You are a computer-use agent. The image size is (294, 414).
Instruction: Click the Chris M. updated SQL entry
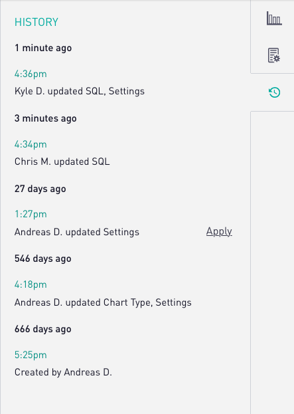click(x=62, y=161)
